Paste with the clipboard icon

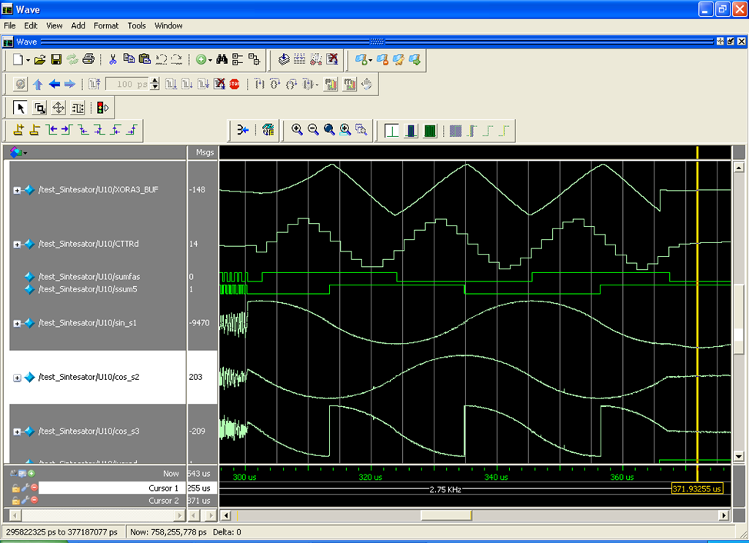click(145, 58)
